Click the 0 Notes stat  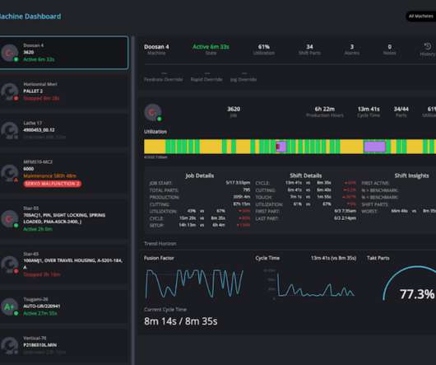(390, 49)
